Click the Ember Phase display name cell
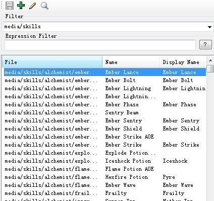This screenshot has width=214, height=201. pyautogui.click(x=180, y=105)
